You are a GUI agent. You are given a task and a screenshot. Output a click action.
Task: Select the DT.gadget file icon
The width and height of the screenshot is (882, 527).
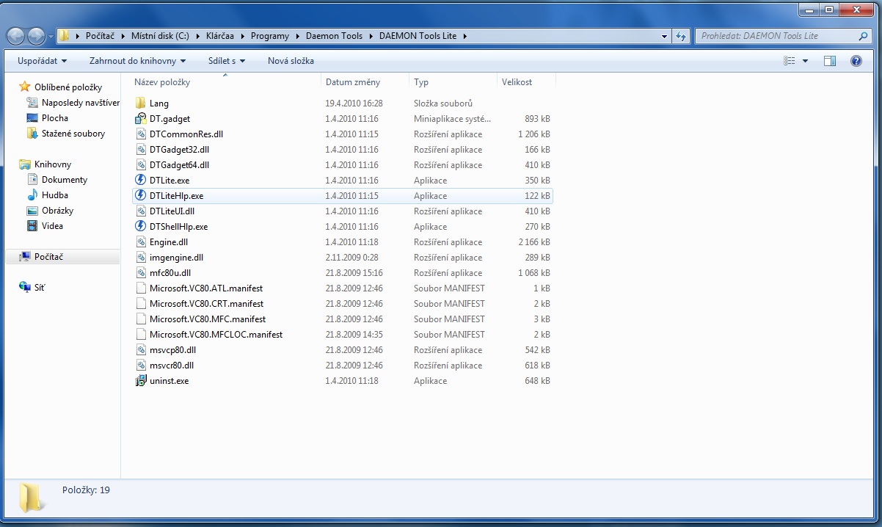(x=141, y=119)
